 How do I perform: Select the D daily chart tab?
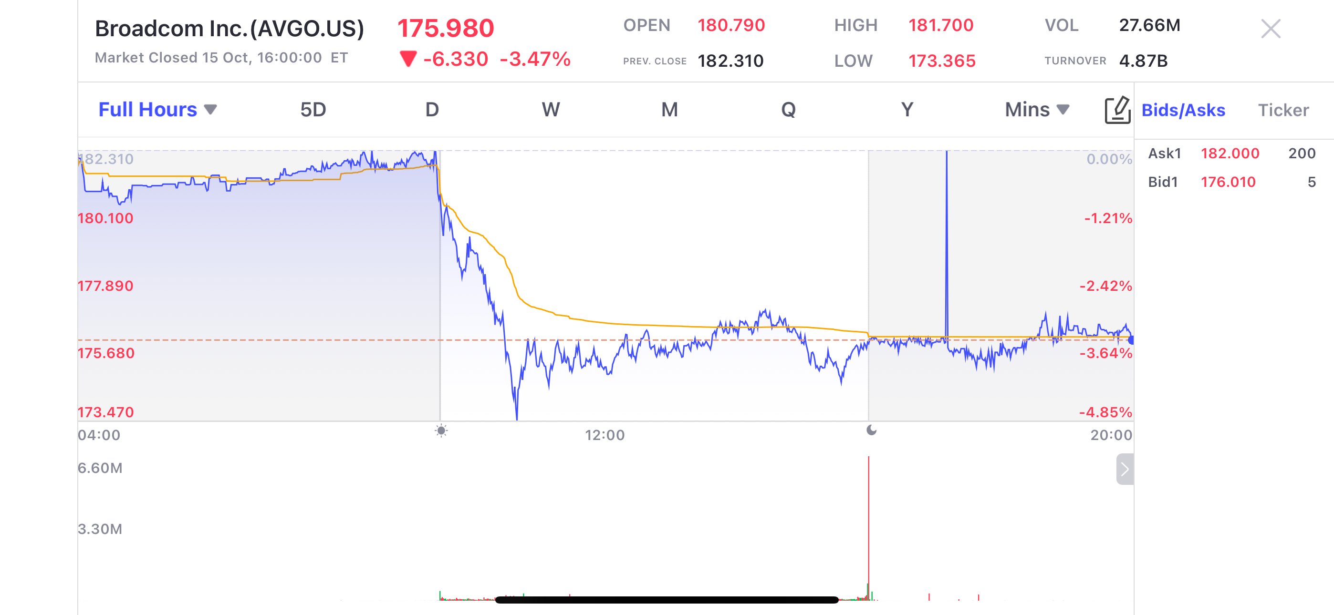pos(432,110)
